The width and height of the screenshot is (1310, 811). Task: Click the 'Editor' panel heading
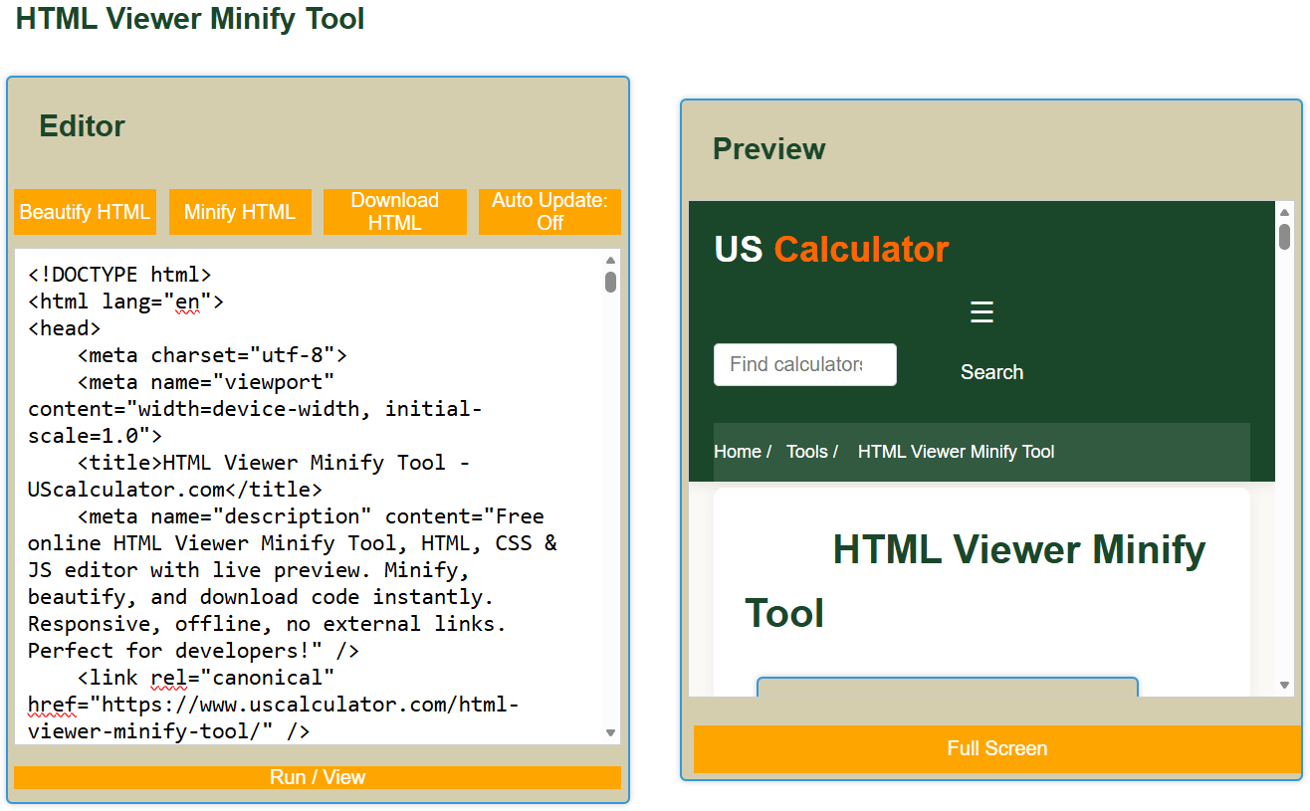click(x=83, y=126)
